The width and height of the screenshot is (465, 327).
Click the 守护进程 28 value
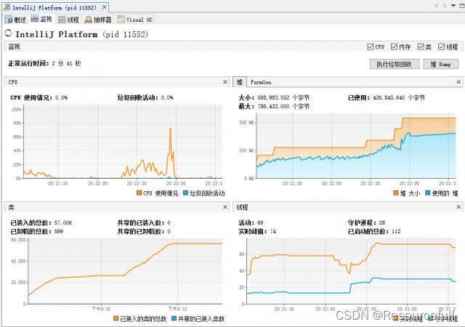point(382,223)
